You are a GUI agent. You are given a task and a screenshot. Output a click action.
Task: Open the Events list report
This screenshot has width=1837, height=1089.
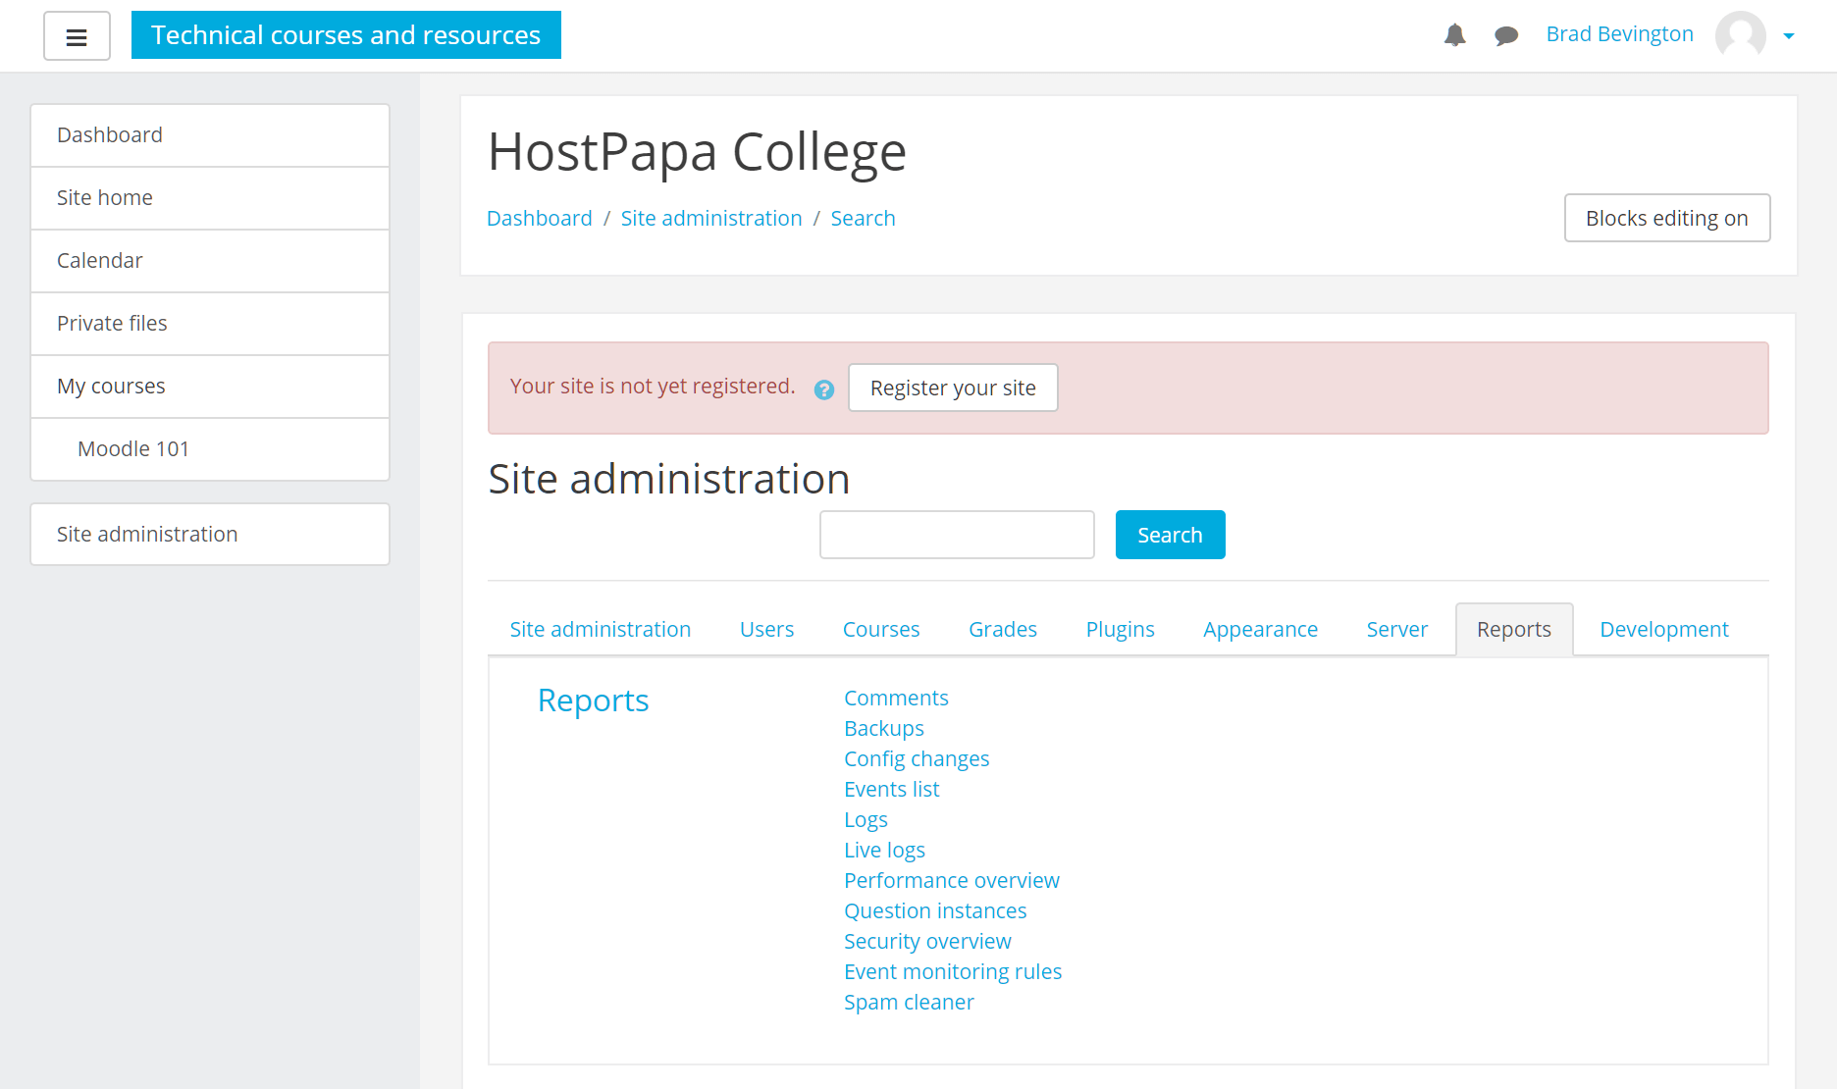891,789
